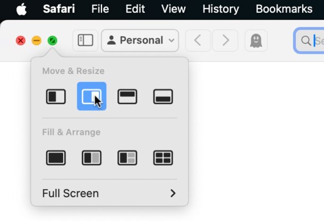
Task: Open the Ghostery ghost extension icon
Action: pos(255,40)
